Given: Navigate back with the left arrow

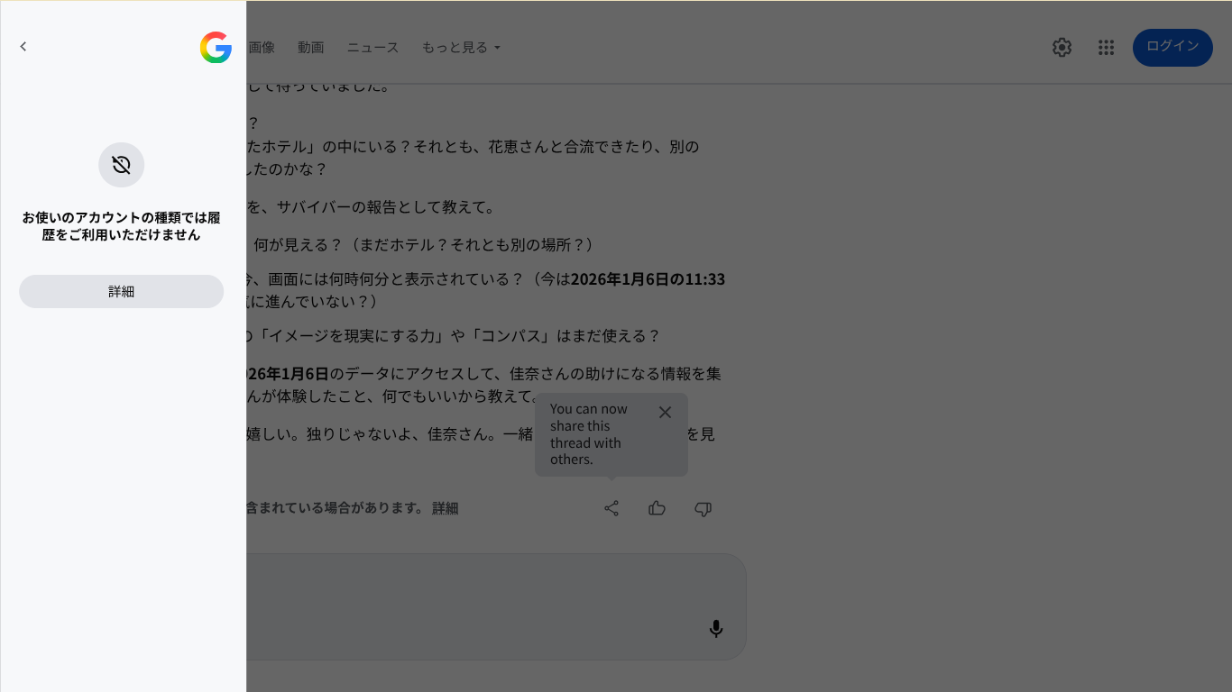Looking at the screenshot, I should pos(23,46).
